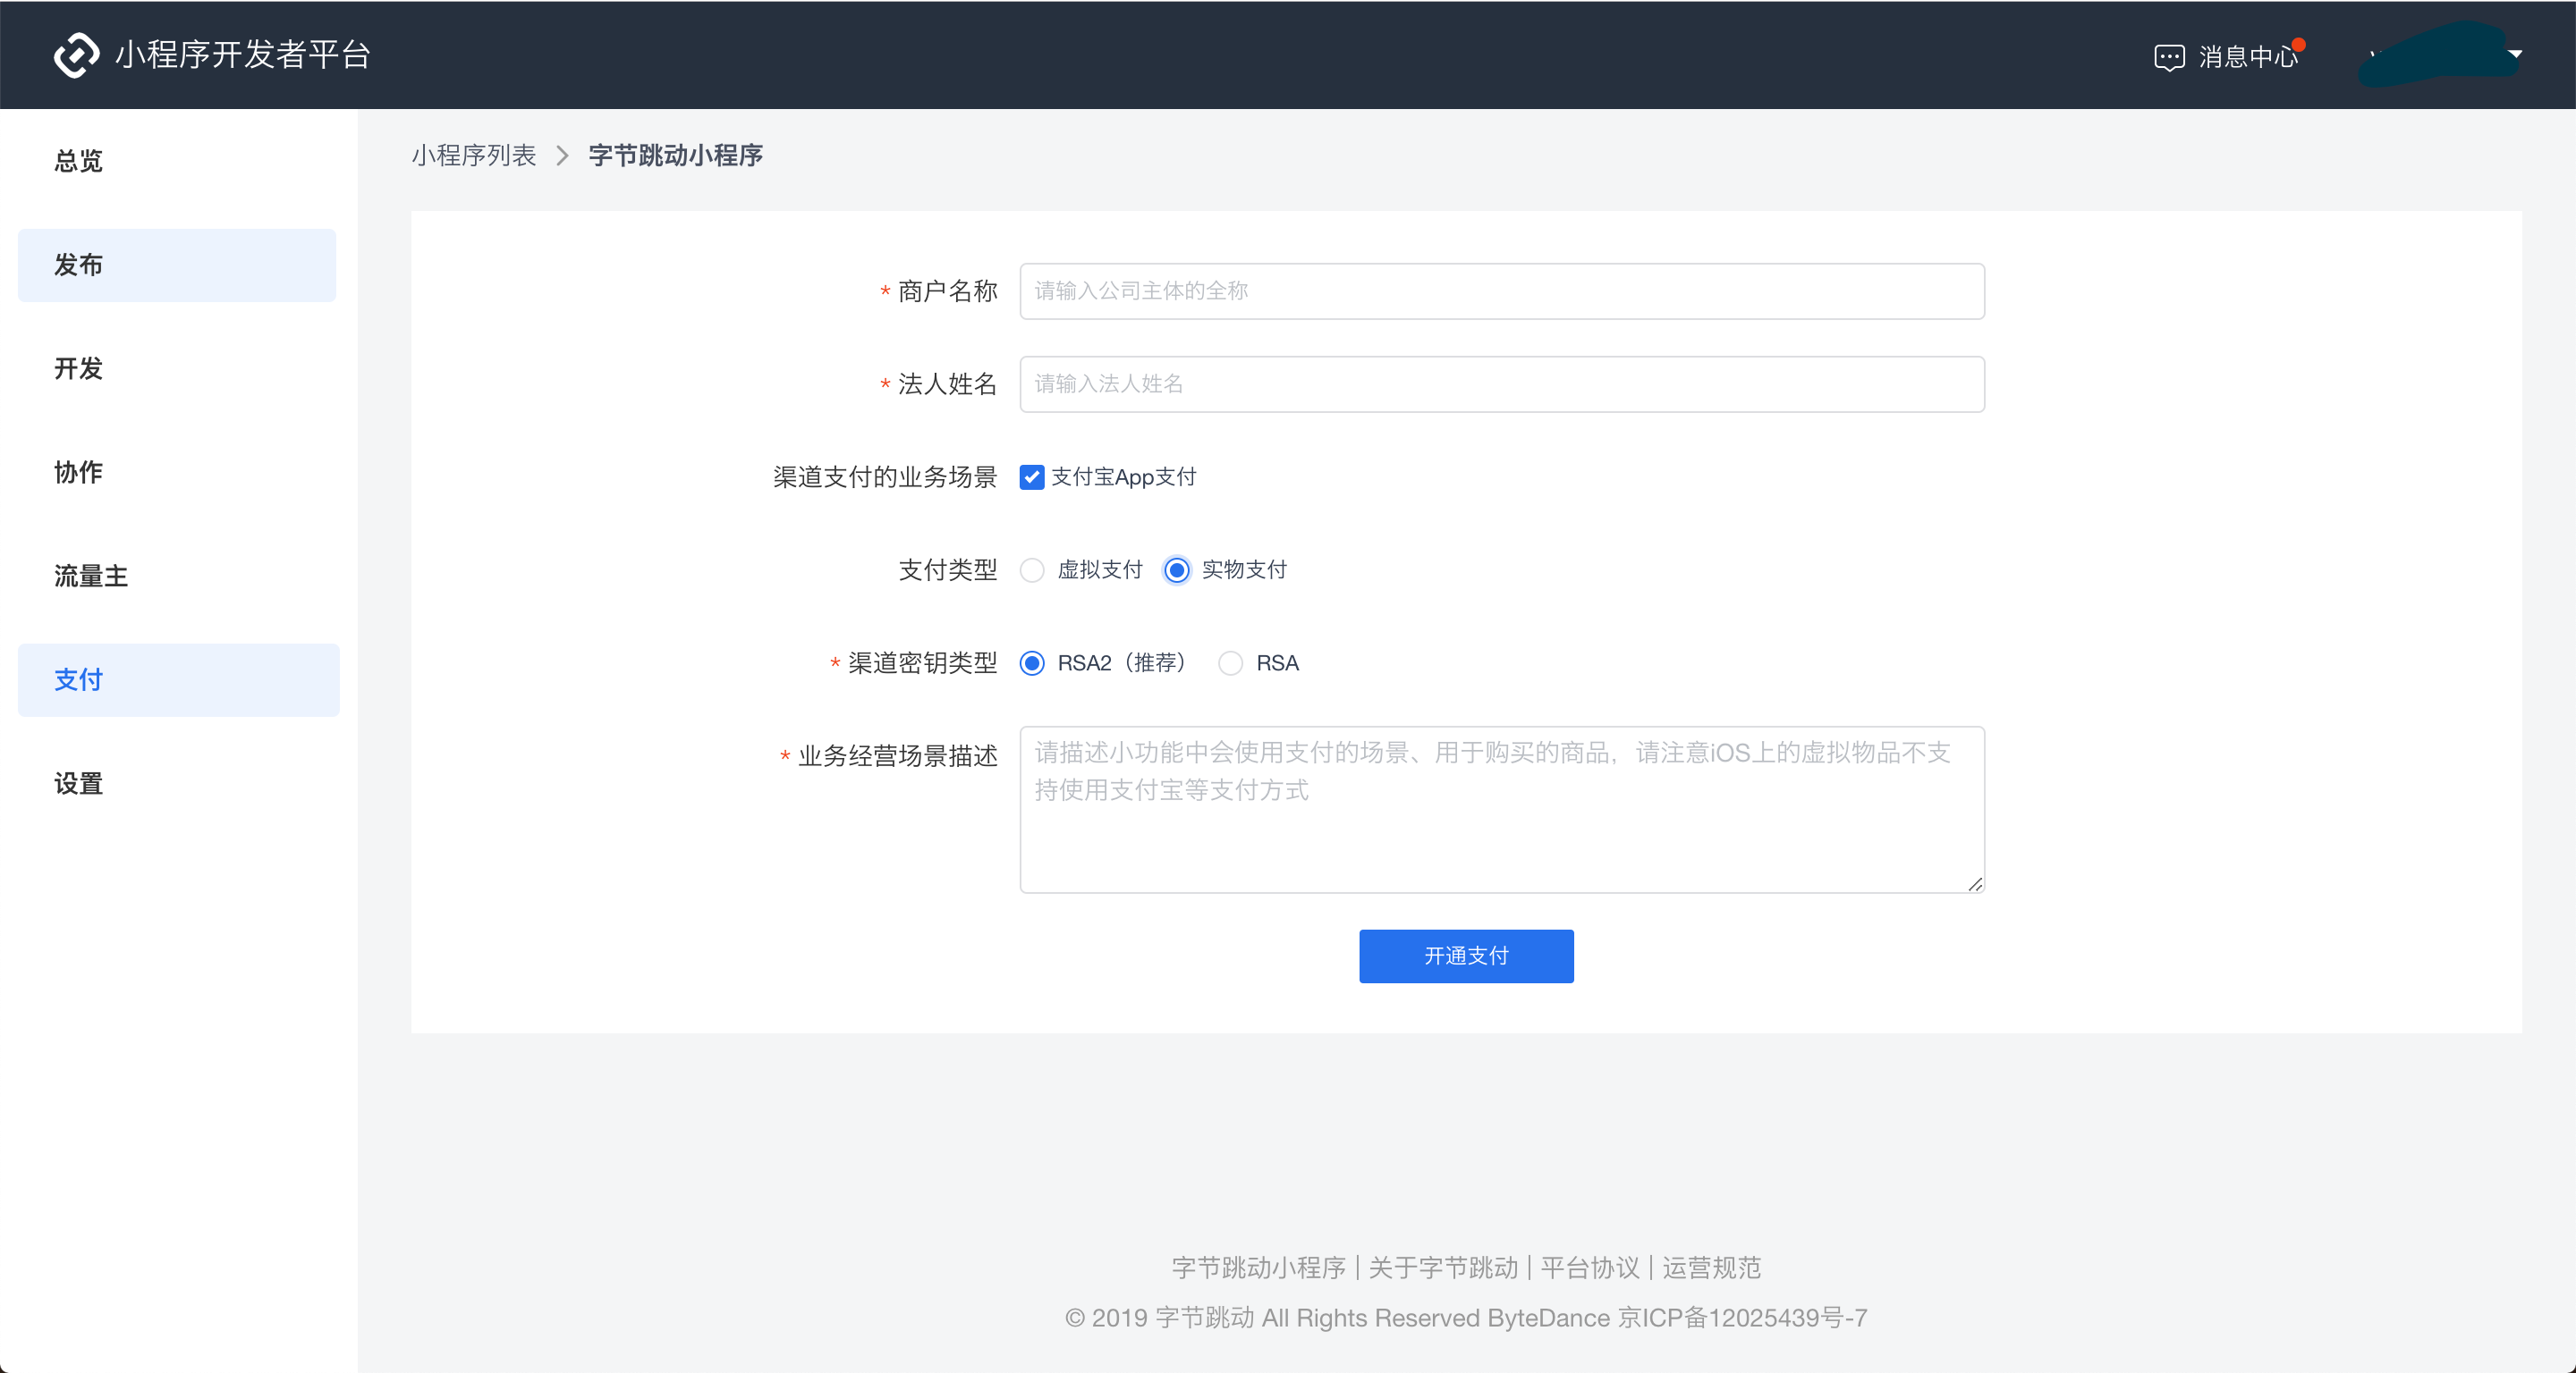
Task: Open footer link 平台协议
Action: 1590,1268
